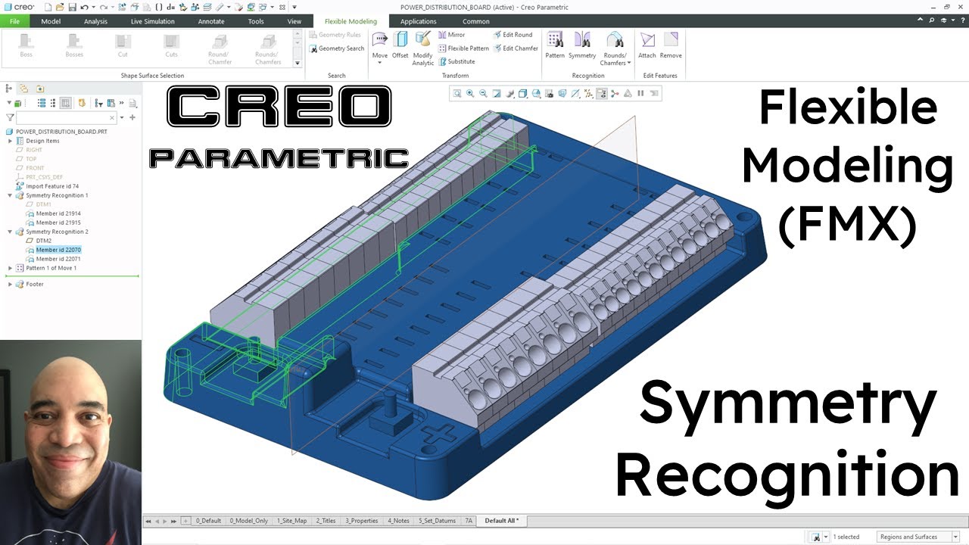Click the Zoom Out icon in graphics toolbar

[x=483, y=94]
